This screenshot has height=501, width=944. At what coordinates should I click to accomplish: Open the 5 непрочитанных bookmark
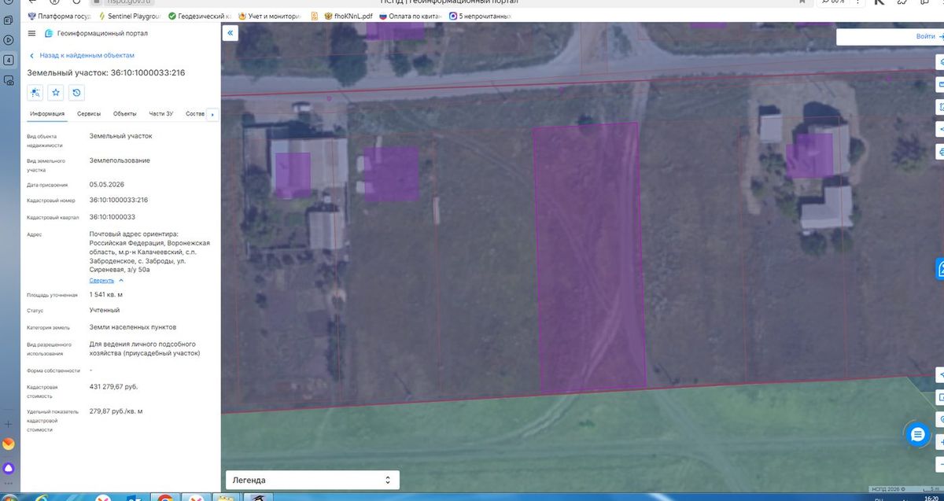tap(480, 16)
